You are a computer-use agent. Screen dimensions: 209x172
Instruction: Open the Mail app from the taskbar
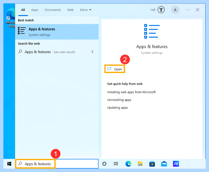click(x=164, y=164)
